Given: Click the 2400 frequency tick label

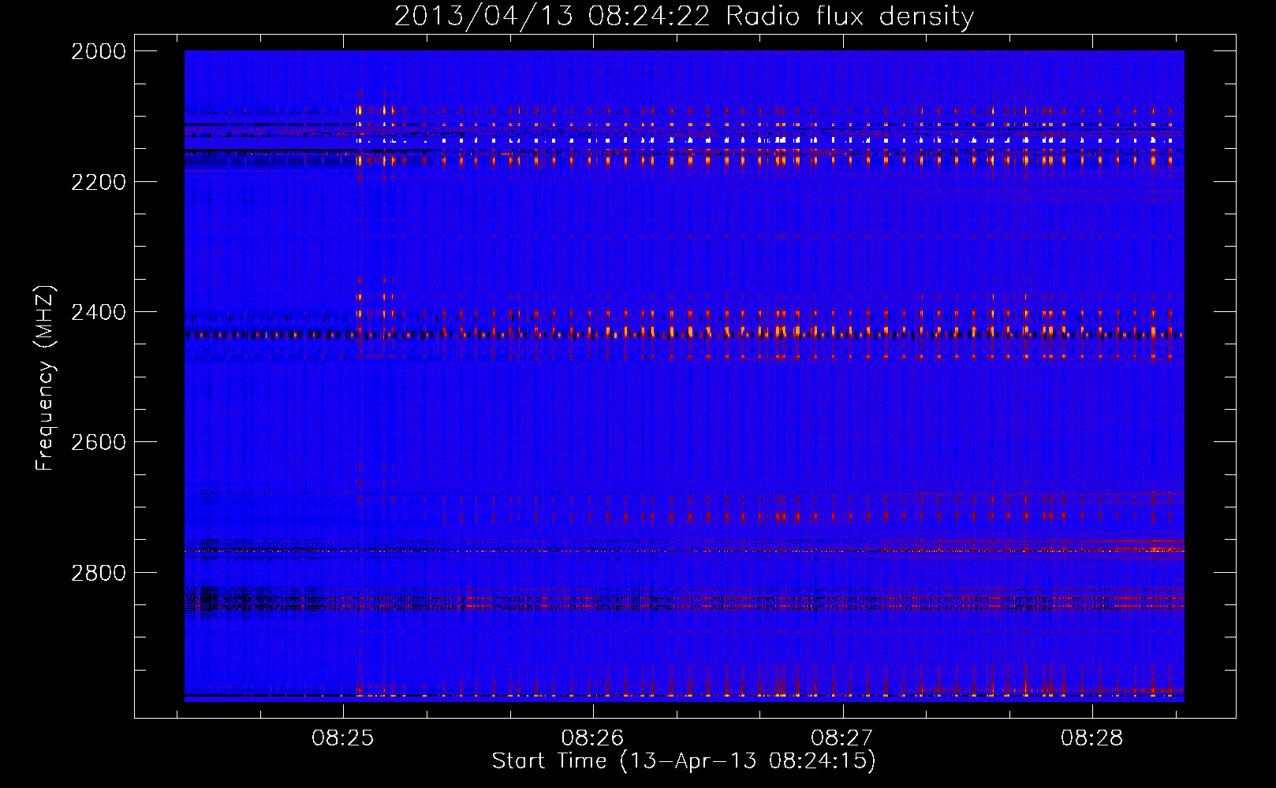Looking at the screenshot, I should (x=99, y=312).
